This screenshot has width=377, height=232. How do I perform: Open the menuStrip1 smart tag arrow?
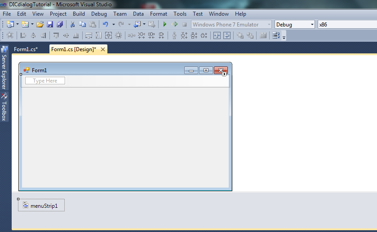pyautogui.click(x=224, y=74)
